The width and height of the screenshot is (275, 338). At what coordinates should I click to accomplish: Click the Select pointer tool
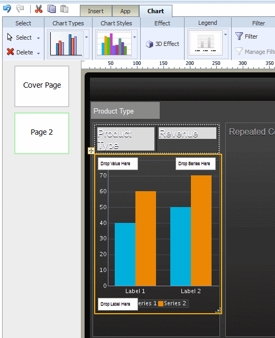10,37
